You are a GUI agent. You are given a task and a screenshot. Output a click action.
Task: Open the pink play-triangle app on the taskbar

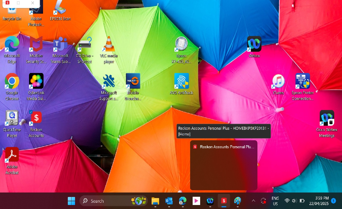[196, 201]
